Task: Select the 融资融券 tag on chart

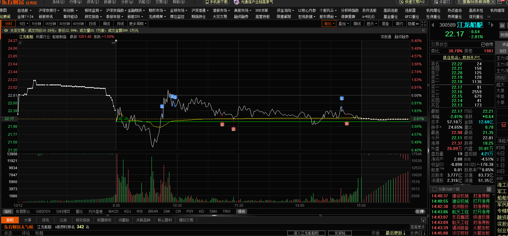Action: pos(402,37)
